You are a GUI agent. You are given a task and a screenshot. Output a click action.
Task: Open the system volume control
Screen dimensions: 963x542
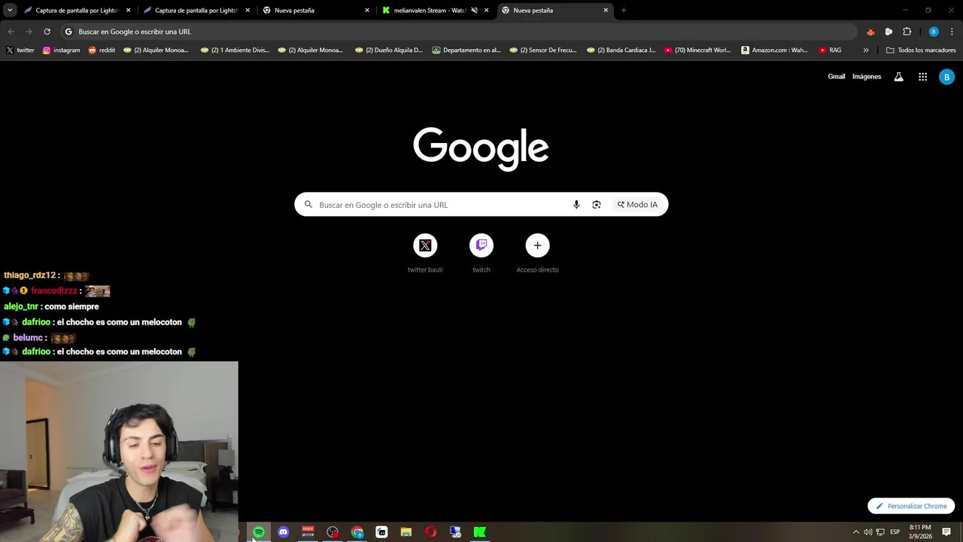[x=867, y=532]
